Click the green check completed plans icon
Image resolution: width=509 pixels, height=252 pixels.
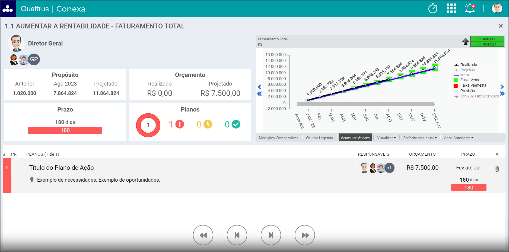point(236,124)
